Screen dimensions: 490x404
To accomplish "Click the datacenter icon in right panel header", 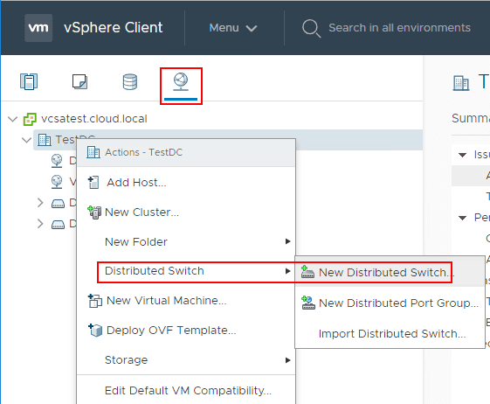I will tap(461, 83).
